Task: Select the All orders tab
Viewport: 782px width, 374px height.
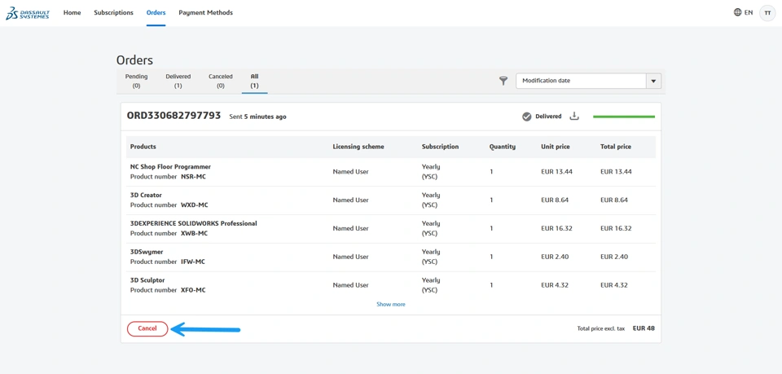Action: click(254, 81)
